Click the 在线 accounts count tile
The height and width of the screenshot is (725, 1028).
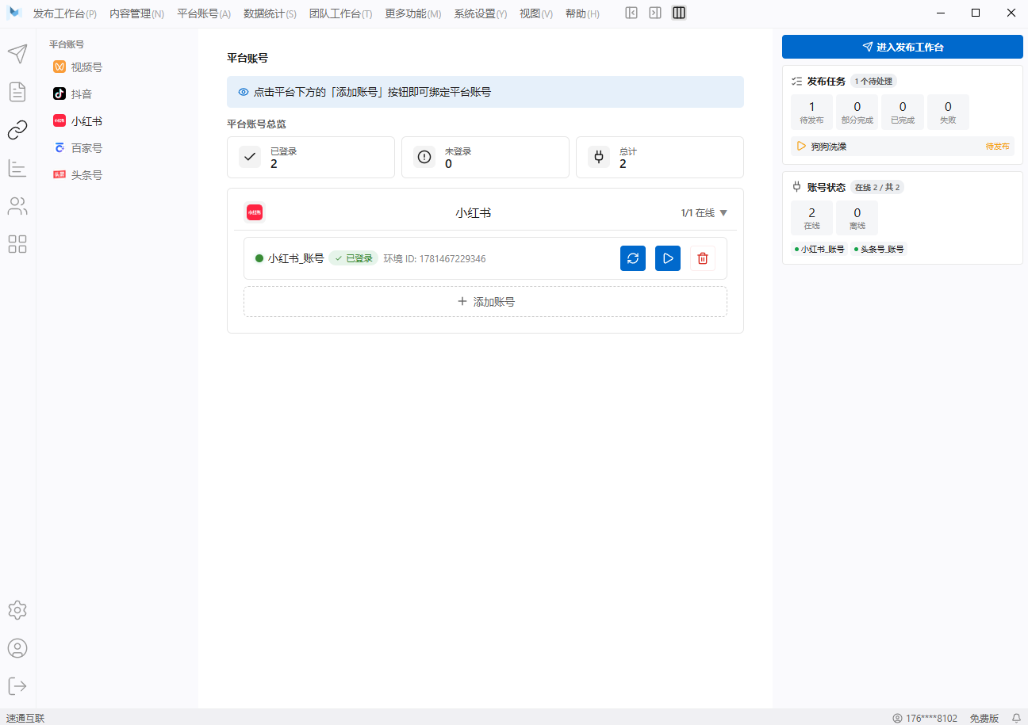812,218
